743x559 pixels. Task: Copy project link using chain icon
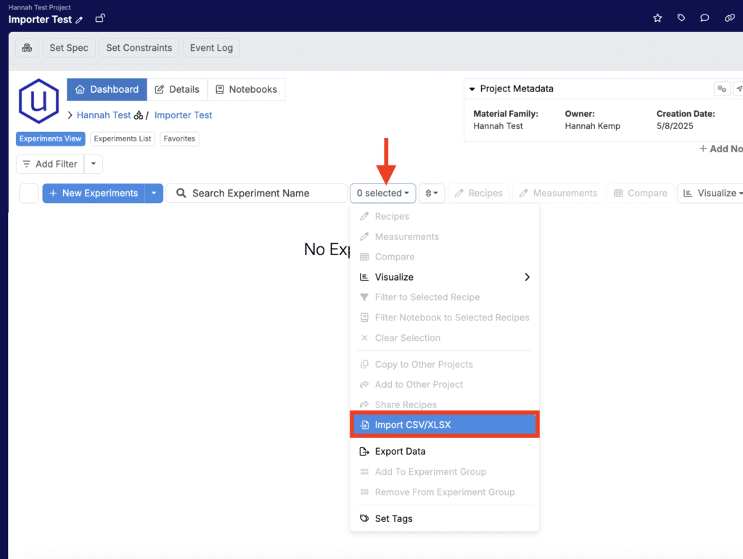pos(730,18)
